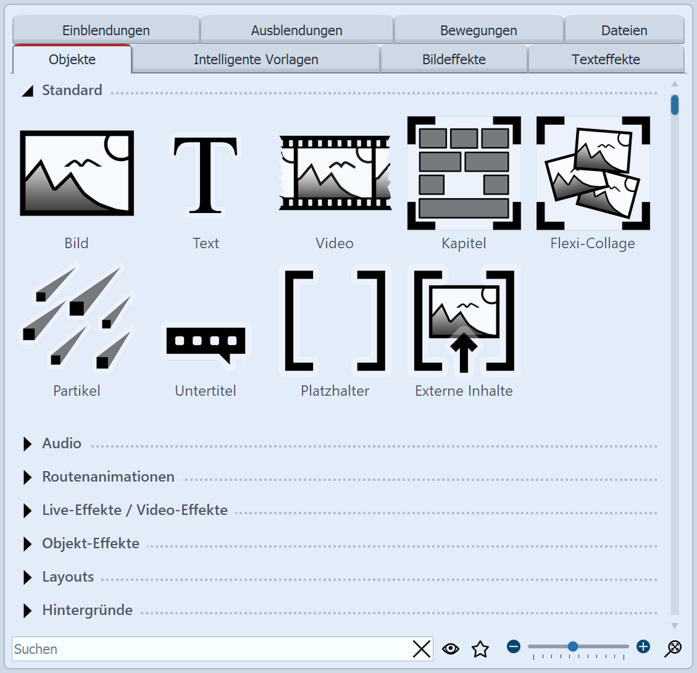Collapse the Standard section
Image resolution: width=697 pixels, height=673 pixels.
27,91
